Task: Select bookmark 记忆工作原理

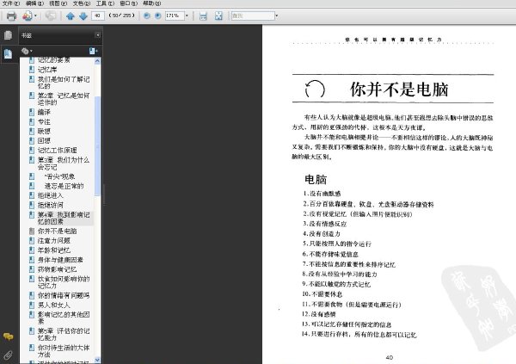Action: (57, 151)
